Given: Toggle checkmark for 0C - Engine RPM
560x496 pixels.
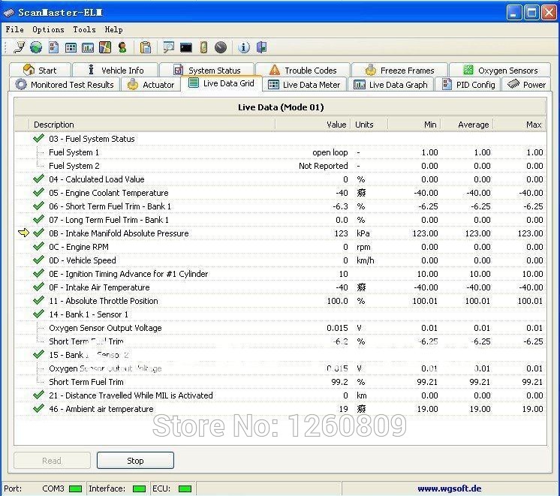Looking at the screenshot, I should coord(38,247).
